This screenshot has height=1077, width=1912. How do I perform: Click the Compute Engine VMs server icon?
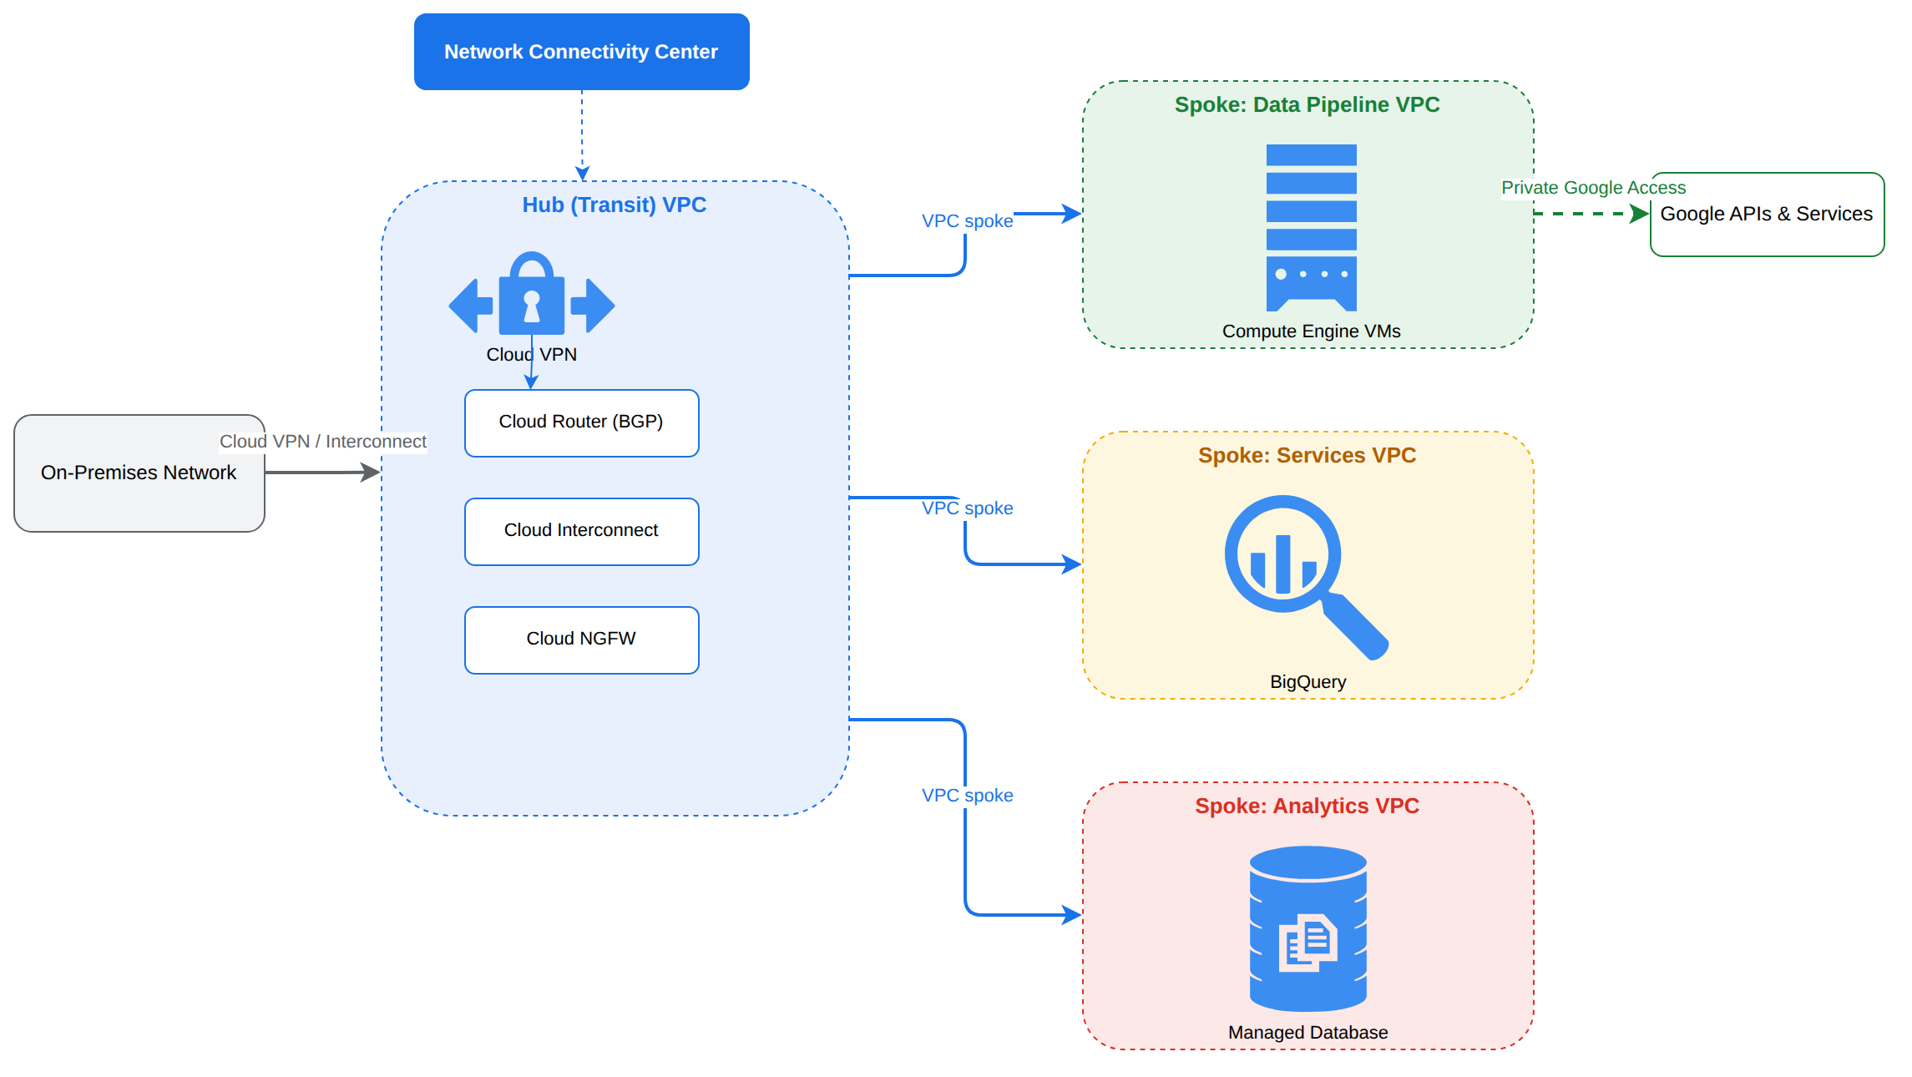pos(1311,227)
